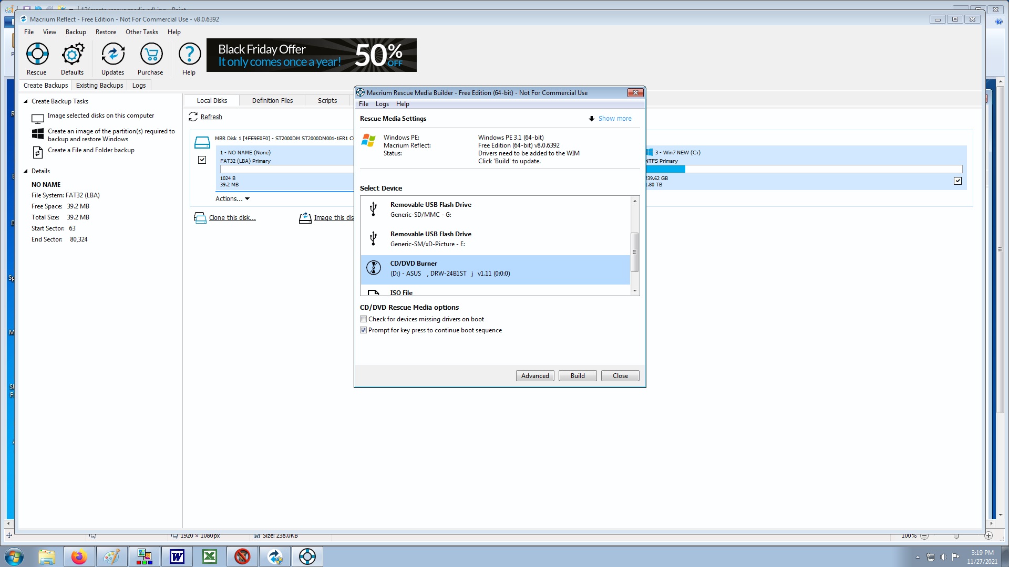Viewport: 1009px width, 567px height.
Task: Switch to Definition Files tab
Action: click(272, 101)
